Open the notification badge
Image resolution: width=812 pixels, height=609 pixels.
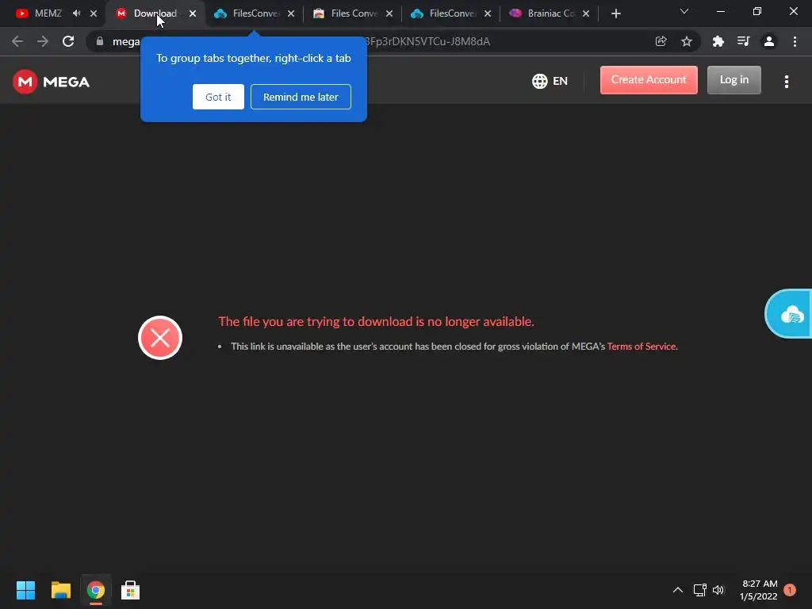[x=790, y=590]
